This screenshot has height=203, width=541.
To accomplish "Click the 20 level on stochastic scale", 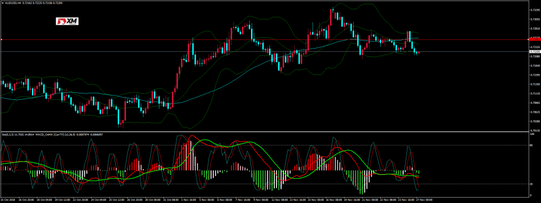I will (532, 184).
